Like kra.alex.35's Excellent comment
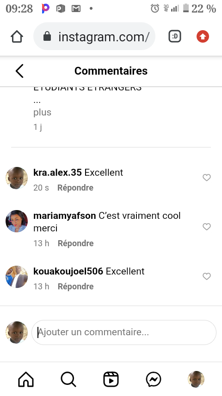Image resolution: width=222 pixels, height=396 pixels. tap(207, 178)
